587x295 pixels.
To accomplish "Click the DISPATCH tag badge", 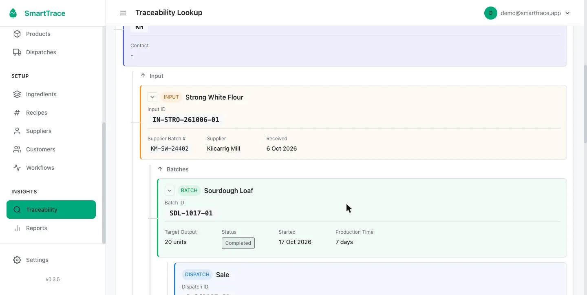I will [197, 275].
